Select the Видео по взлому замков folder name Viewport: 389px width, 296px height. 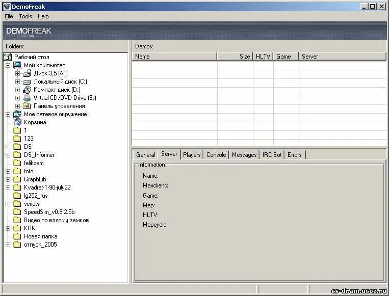click(x=56, y=220)
